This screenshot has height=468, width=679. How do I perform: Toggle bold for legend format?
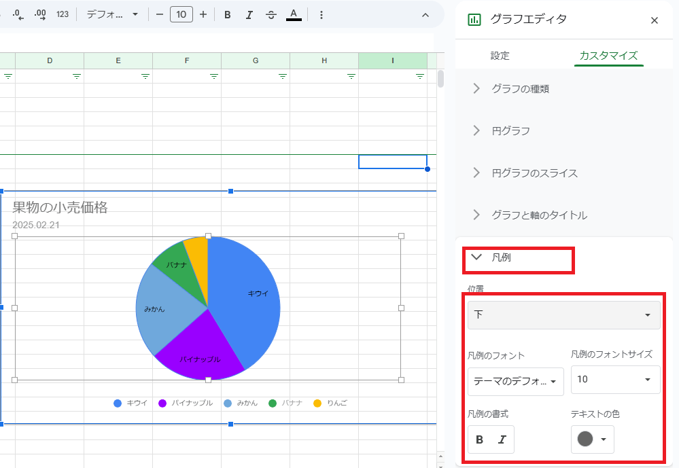(479, 440)
